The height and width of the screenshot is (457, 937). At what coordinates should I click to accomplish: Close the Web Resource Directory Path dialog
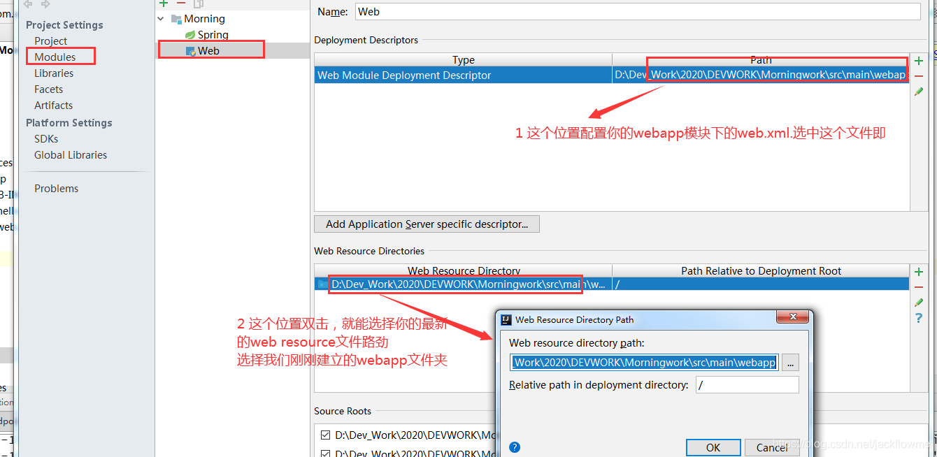pos(793,318)
